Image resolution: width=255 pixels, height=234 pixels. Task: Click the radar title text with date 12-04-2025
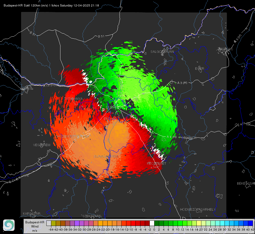click(x=51, y=5)
